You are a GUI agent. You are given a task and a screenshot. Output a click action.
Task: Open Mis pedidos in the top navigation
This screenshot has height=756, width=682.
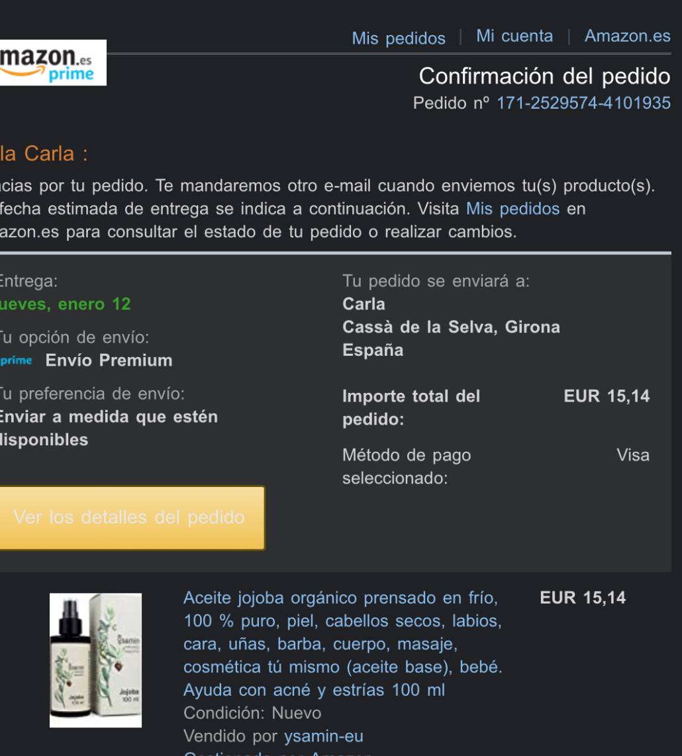(x=399, y=38)
